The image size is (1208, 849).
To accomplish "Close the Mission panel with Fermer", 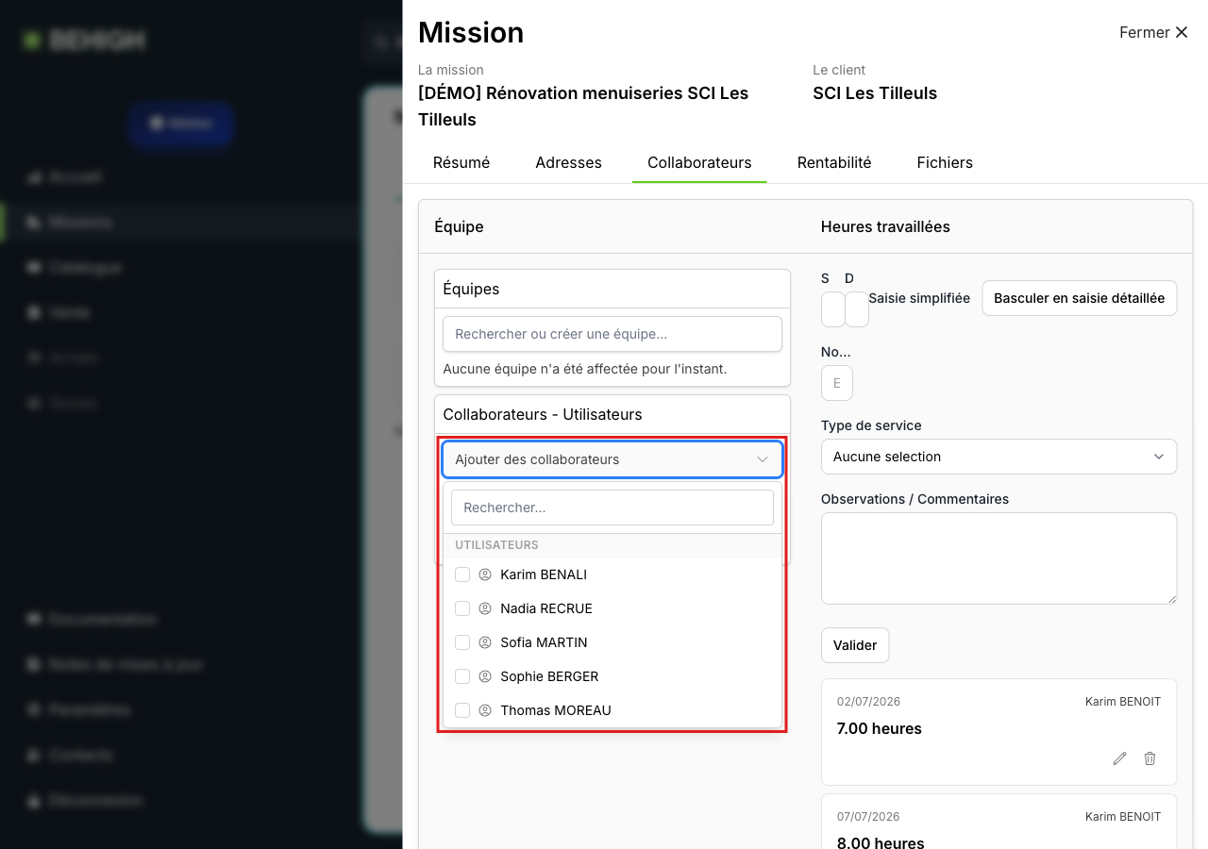I will coord(1153,32).
